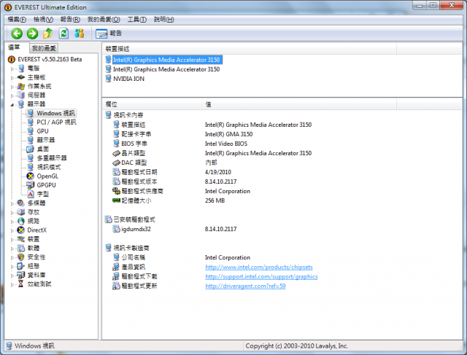Open the 檢視(V) menu
Viewport: 467px width, 355px height.
[x=43, y=20]
